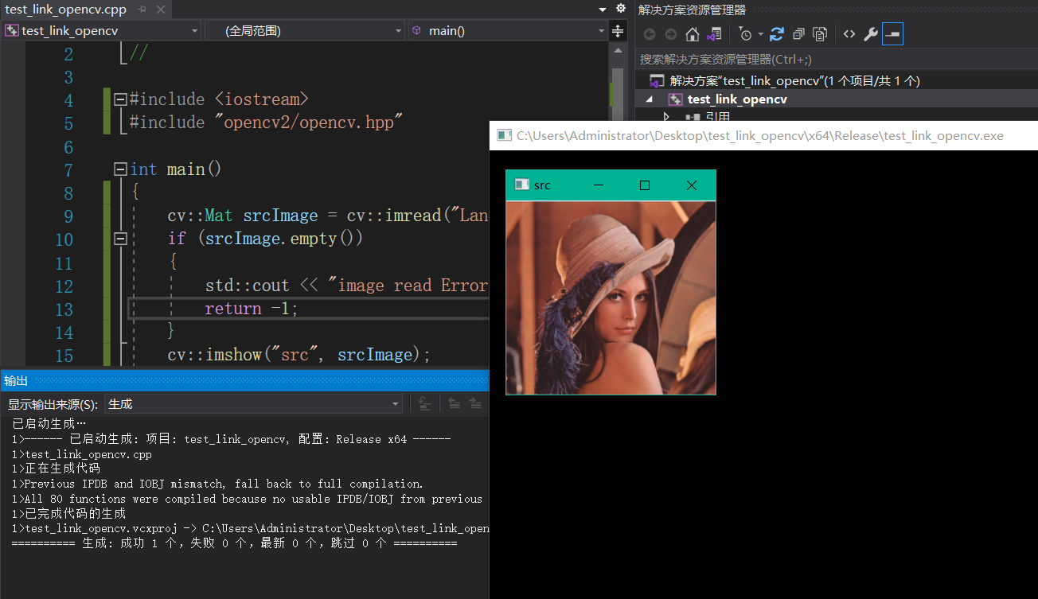Click the View Code angle-brackets icon
Viewport: 1038px width, 599px height.
[x=849, y=34]
